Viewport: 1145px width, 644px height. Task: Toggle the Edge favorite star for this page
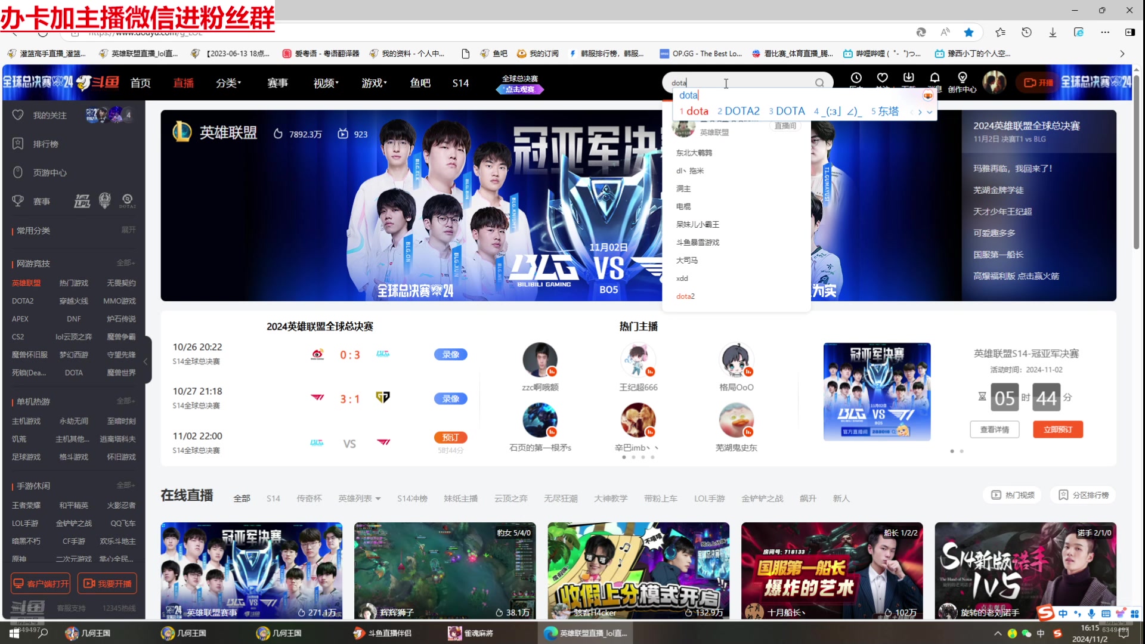968,32
